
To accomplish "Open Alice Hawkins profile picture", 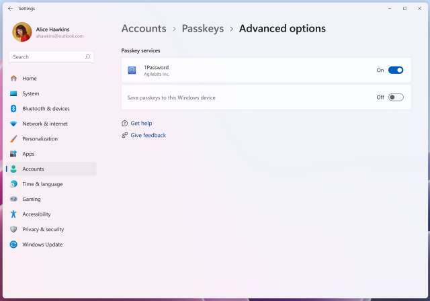I will 22,32.
